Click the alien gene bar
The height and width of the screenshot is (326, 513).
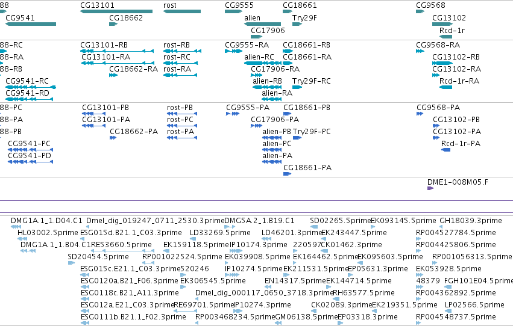(262, 24)
